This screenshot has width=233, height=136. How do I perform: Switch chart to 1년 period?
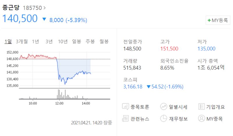pyautogui.click(x=36, y=41)
